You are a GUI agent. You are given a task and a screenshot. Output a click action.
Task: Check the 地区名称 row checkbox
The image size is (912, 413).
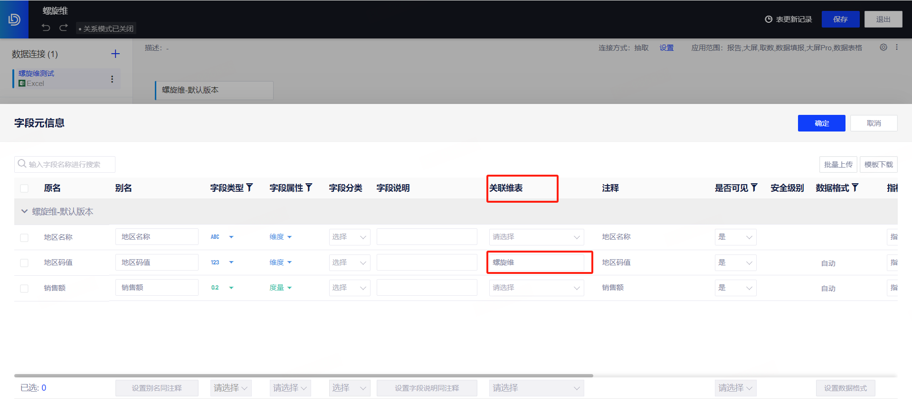click(x=24, y=237)
